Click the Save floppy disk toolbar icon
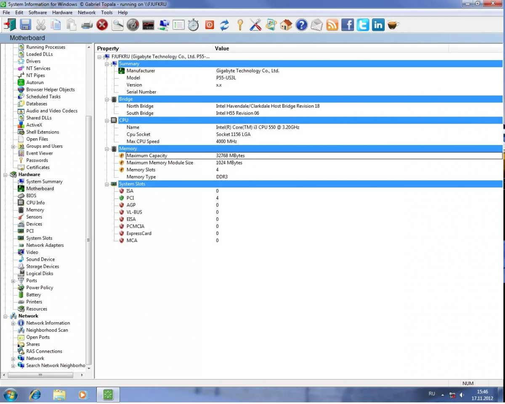The width and height of the screenshot is (505, 404). (x=25, y=25)
